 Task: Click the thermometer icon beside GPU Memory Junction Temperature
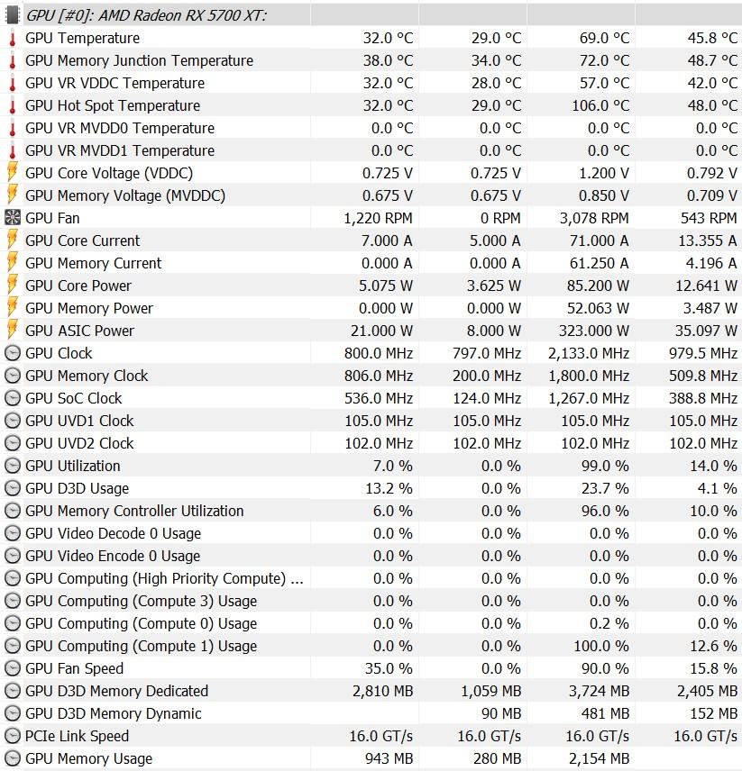pos(13,61)
